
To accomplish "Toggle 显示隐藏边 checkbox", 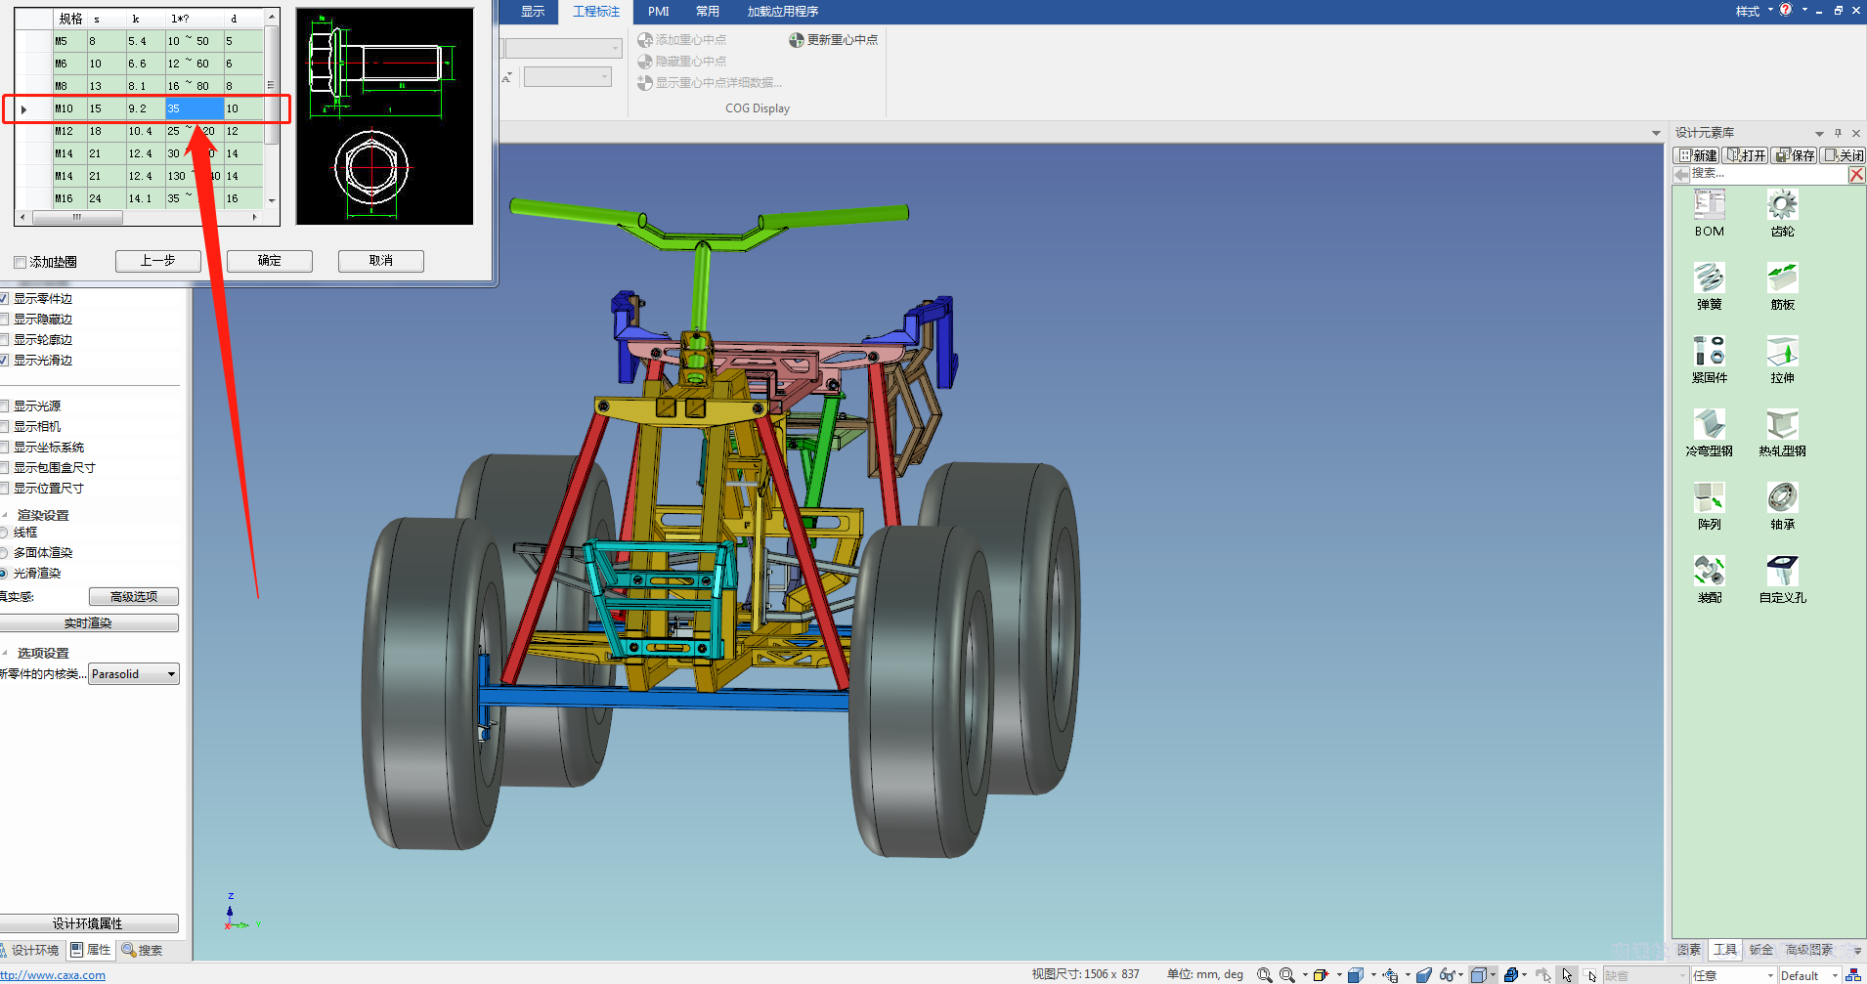I will [4, 319].
